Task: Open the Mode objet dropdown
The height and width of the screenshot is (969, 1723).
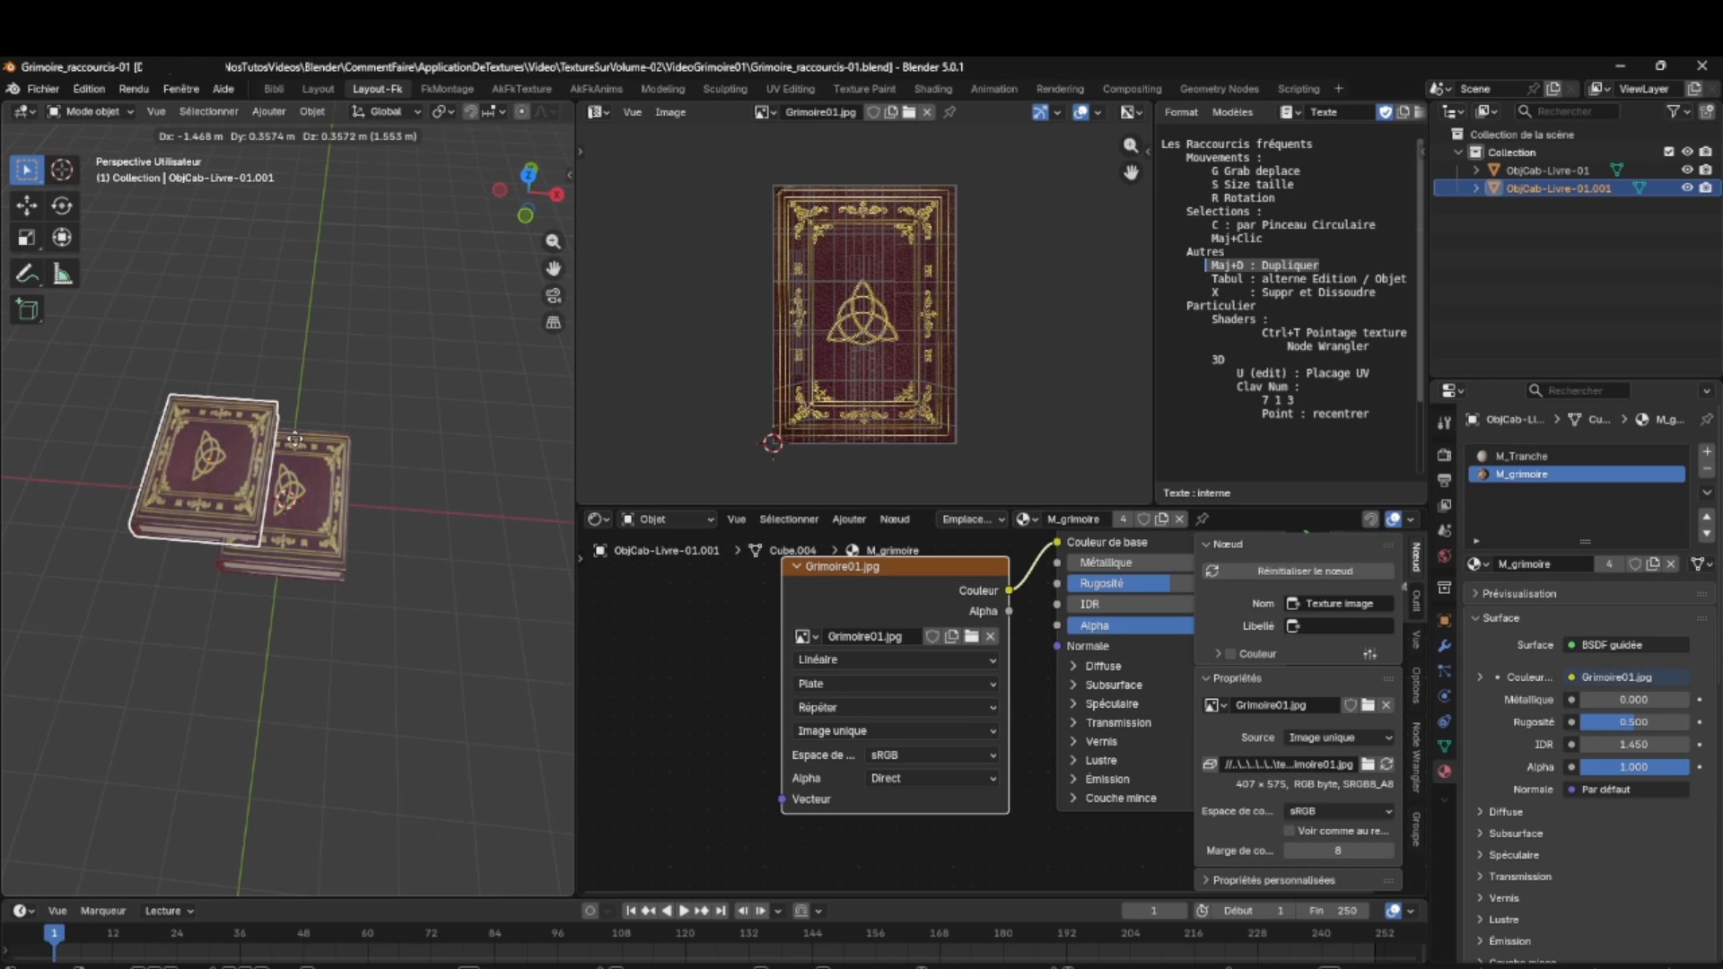Action: click(91, 111)
